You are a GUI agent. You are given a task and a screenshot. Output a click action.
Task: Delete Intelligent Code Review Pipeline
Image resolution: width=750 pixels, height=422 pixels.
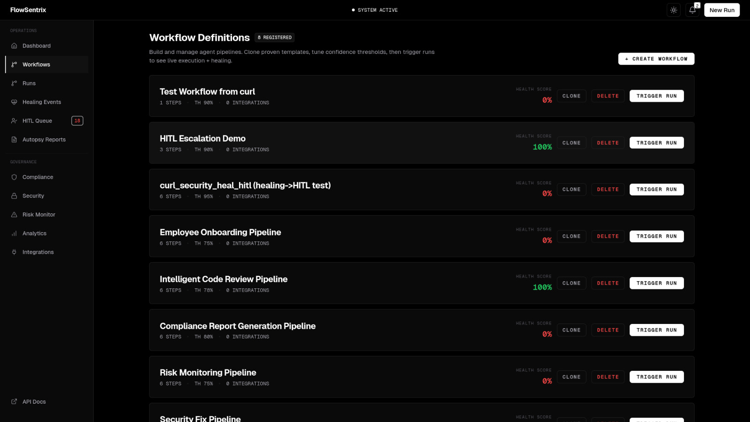point(608,283)
